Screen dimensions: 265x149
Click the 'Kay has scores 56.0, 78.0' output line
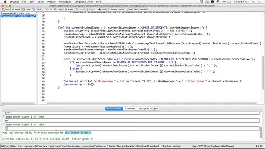pyautogui.click(x=47, y=132)
